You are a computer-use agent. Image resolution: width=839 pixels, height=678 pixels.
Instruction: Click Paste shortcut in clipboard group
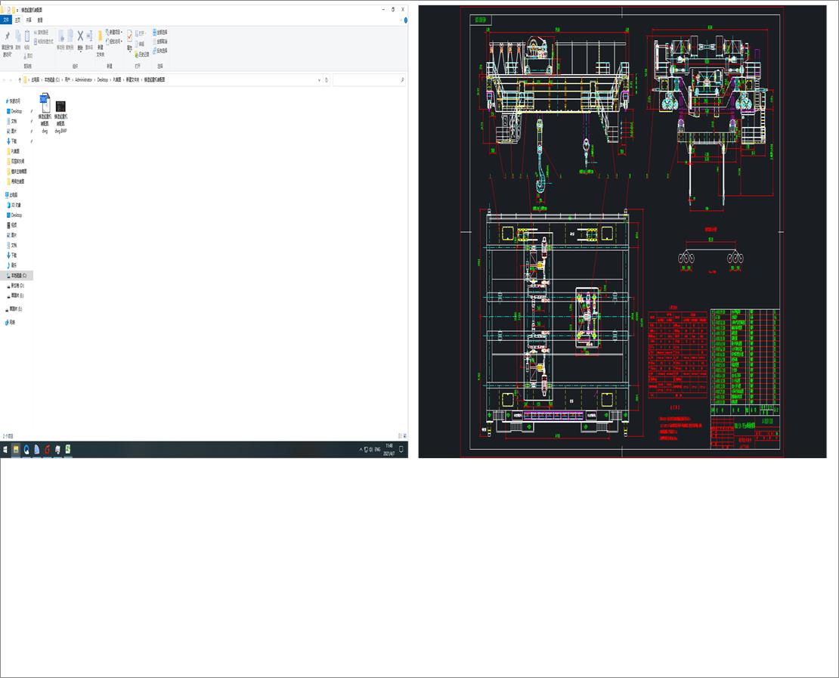click(x=44, y=42)
